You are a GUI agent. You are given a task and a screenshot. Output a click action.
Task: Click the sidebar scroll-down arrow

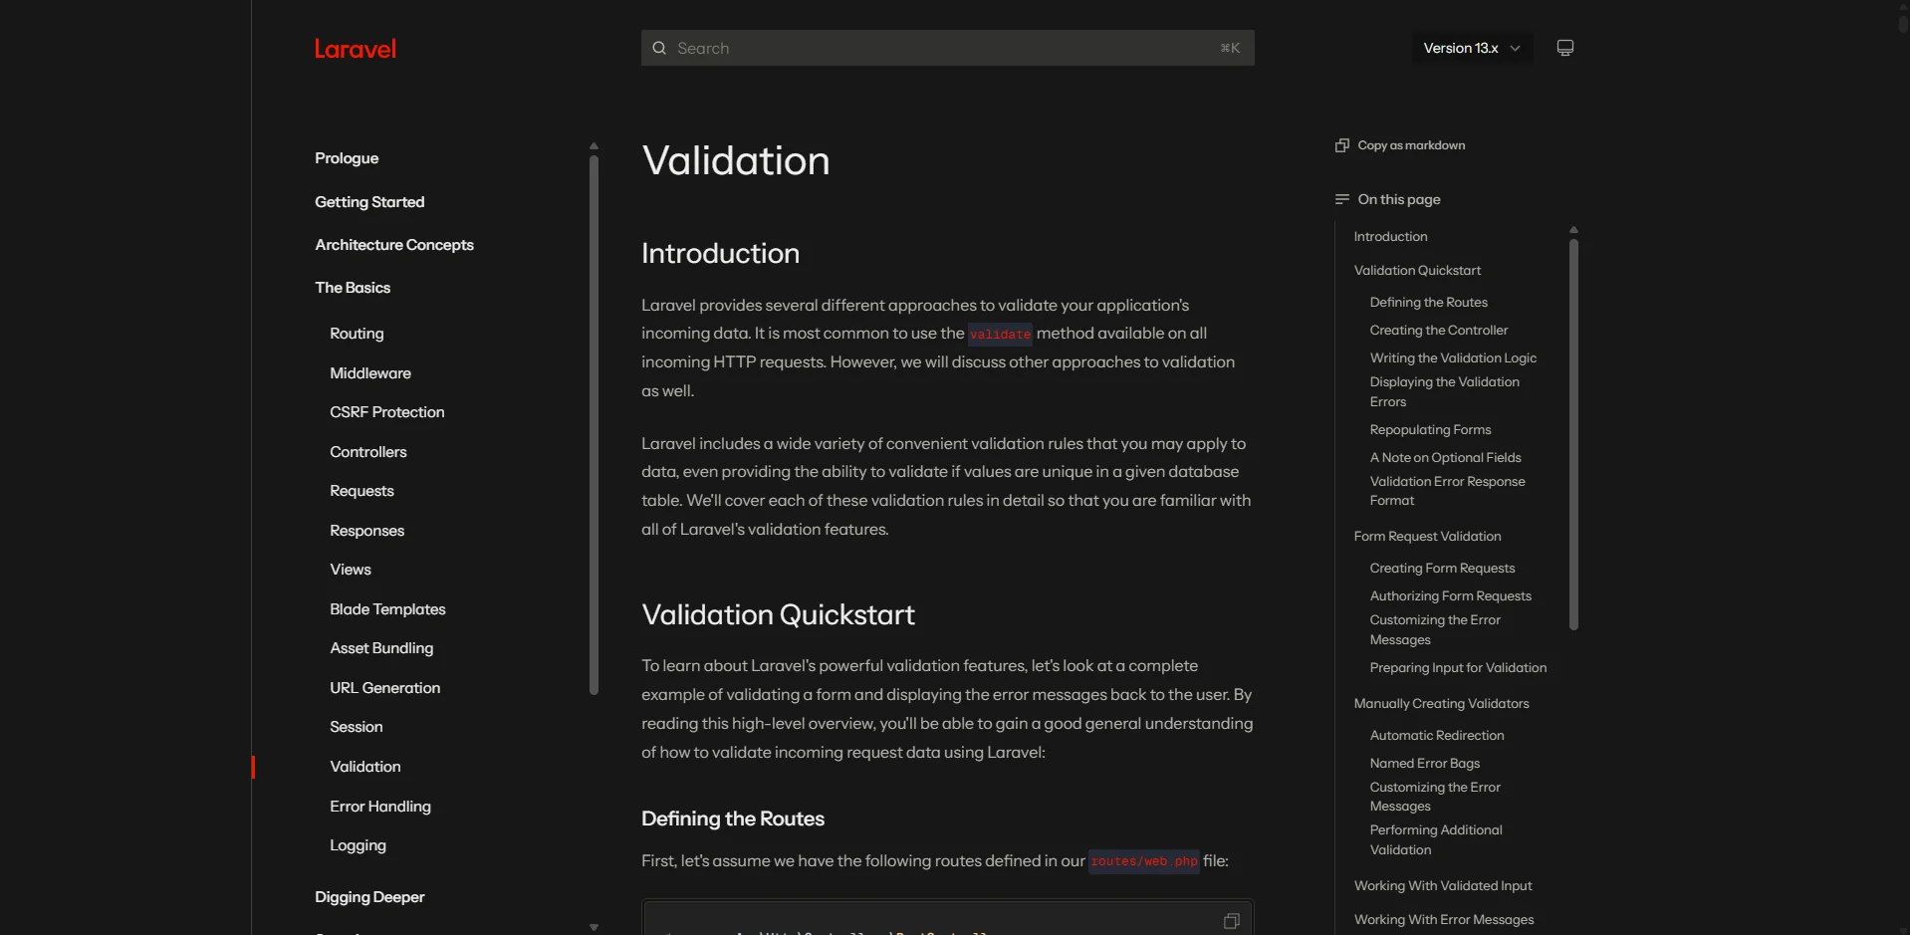(594, 927)
